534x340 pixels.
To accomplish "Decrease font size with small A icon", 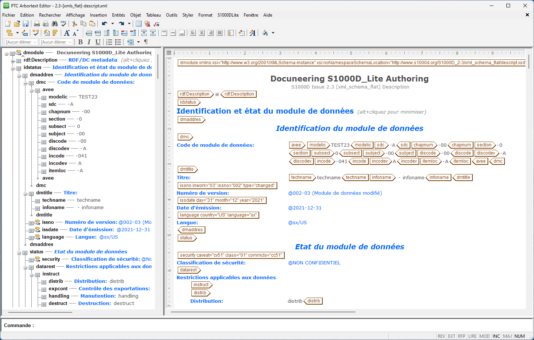I will pos(75,33).
